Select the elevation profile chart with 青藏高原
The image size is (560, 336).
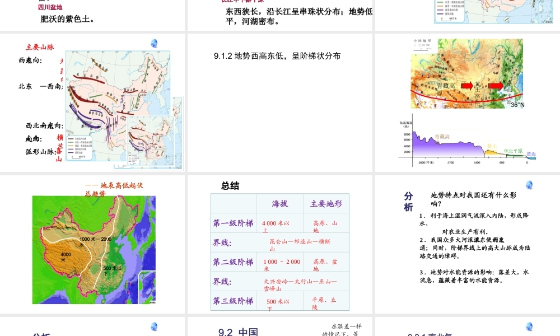(468, 141)
